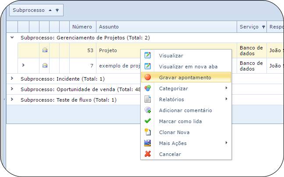Click the envelope icon in row 7

pyautogui.click(x=45, y=65)
